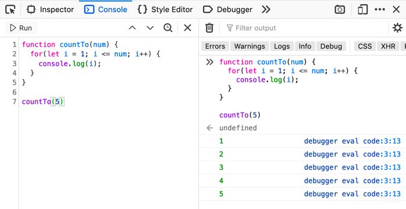Switch to the Debugger tab
This screenshot has height=209, width=406.
pos(227,10)
